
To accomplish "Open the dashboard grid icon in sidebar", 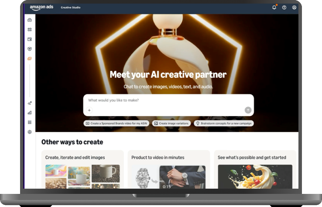I will point(30,30).
